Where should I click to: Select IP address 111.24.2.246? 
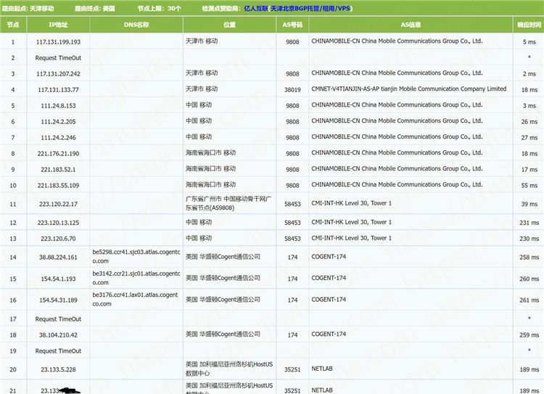point(58,137)
